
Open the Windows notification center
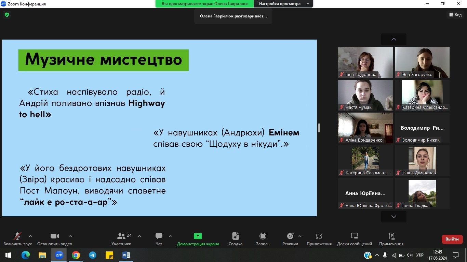point(456,255)
